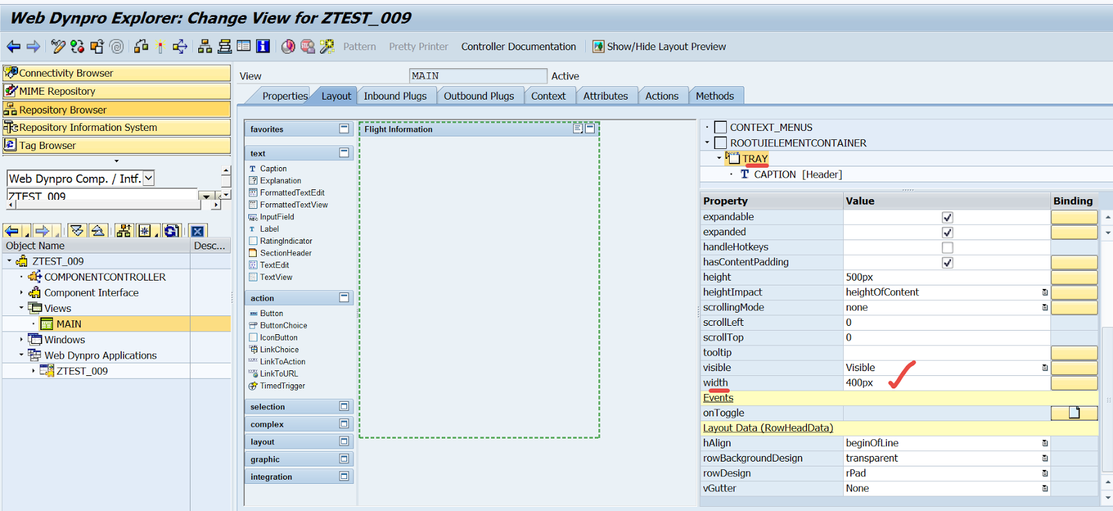Click the blue information icon in the toolbar
This screenshot has width=1113, height=511.
coord(263,47)
